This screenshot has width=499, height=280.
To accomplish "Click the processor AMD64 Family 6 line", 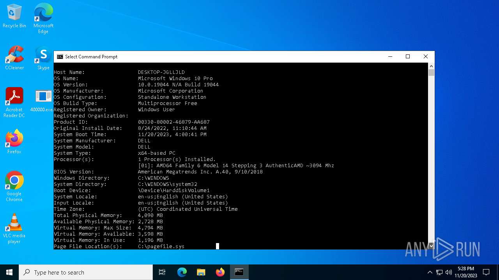I will (x=236, y=166).
